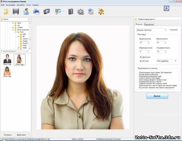Click the picture viewer icon in the toolbar
The image size is (182, 141).
coord(58,12)
